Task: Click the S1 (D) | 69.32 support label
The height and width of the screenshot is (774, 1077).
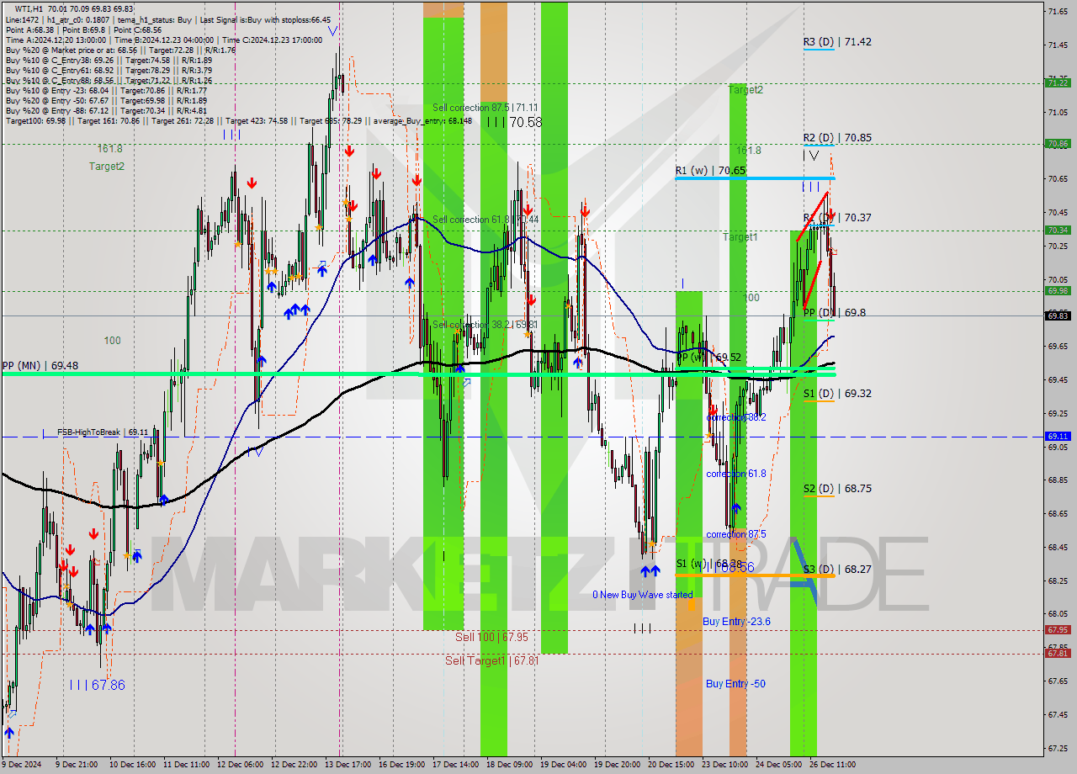Action: point(837,393)
